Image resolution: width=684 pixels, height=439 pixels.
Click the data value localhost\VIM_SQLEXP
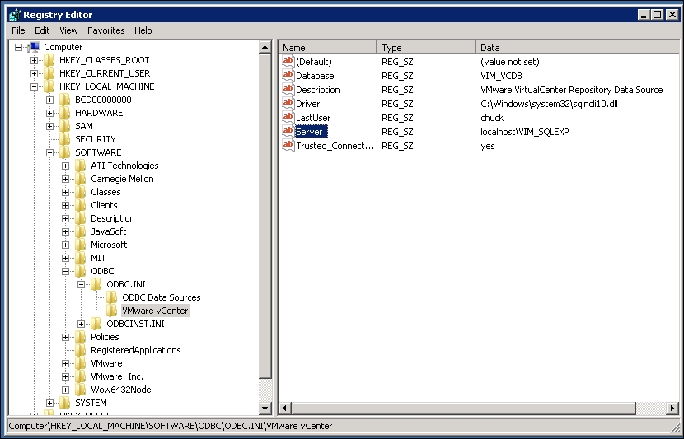click(525, 132)
